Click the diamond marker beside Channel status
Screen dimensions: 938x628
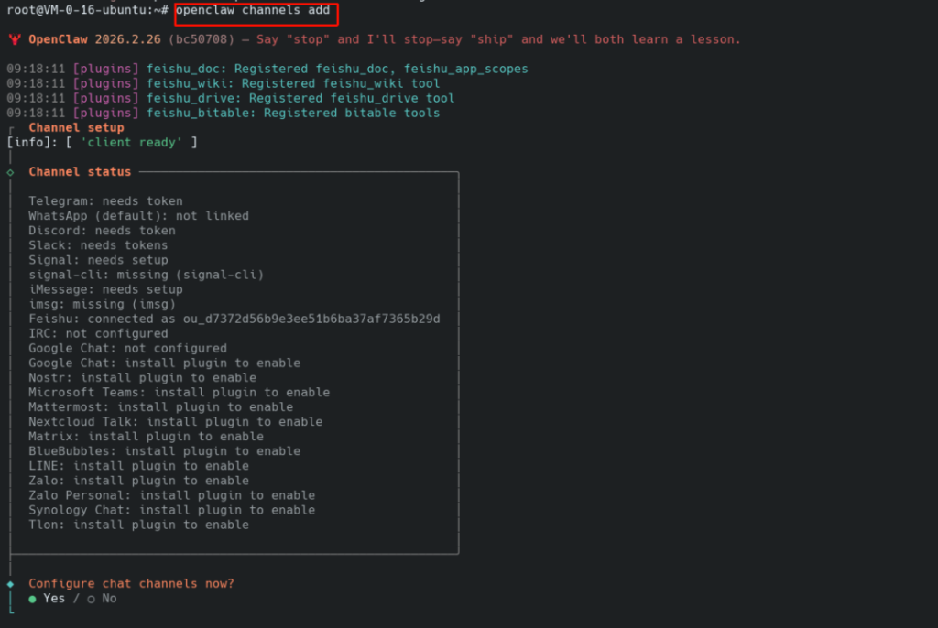(10, 172)
